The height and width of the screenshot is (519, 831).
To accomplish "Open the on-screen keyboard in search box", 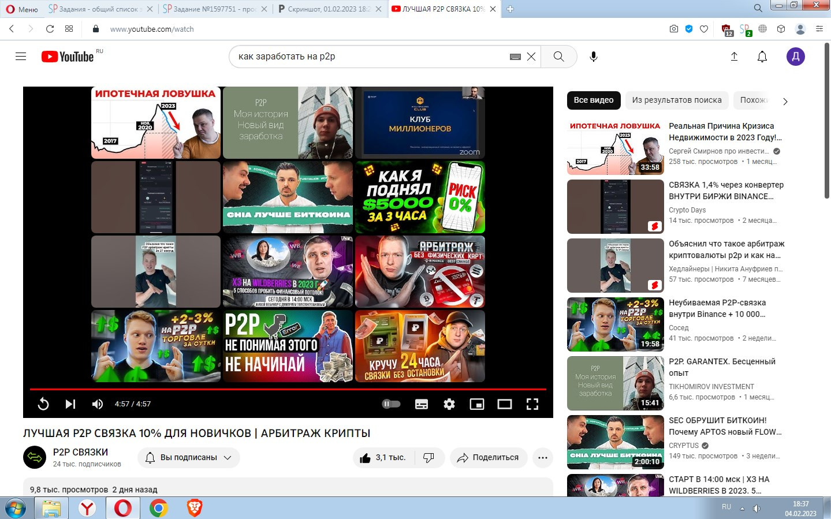I will [515, 57].
